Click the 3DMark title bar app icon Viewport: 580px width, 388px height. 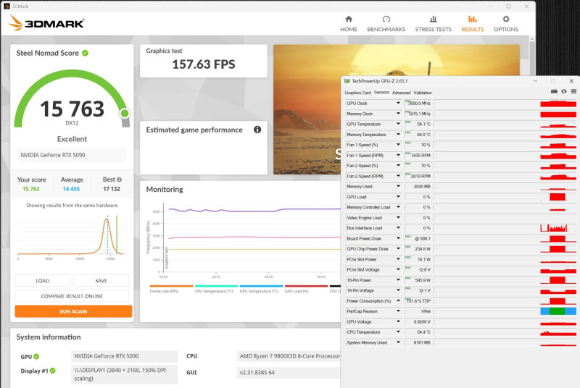(x=7, y=6)
